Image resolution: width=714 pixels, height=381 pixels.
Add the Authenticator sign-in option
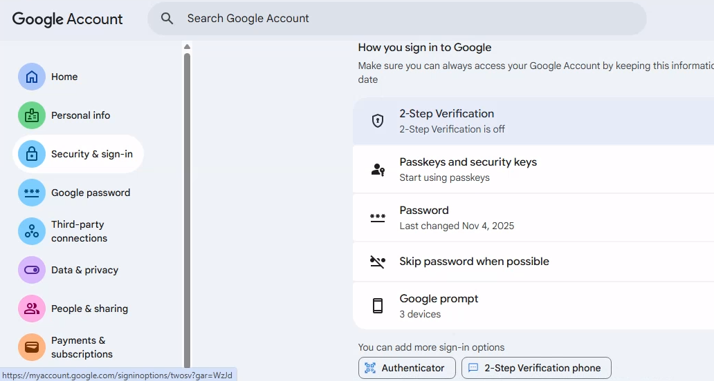407,368
